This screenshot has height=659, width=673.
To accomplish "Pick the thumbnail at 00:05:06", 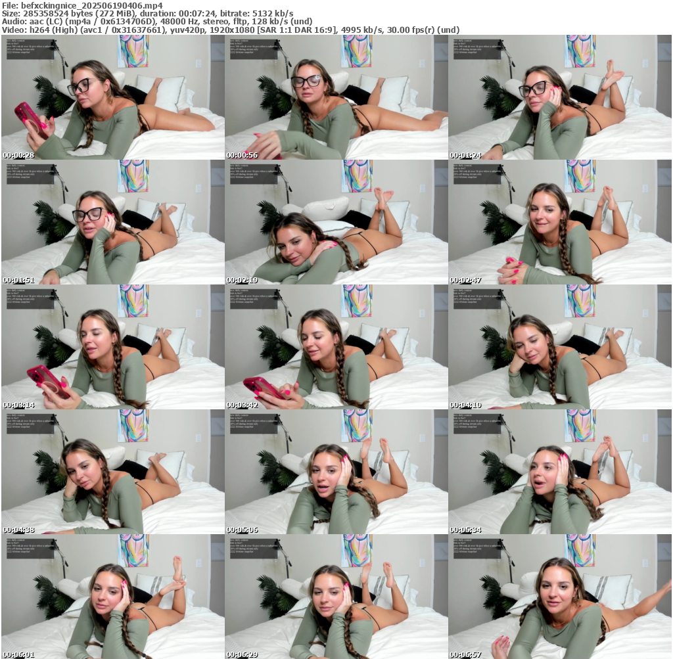I will click(336, 472).
